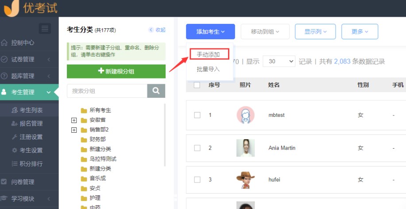The height and width of the screenshot is (209, 406).
Task: Click the folder icon beside 财务部
Action: tap(84, 140)
